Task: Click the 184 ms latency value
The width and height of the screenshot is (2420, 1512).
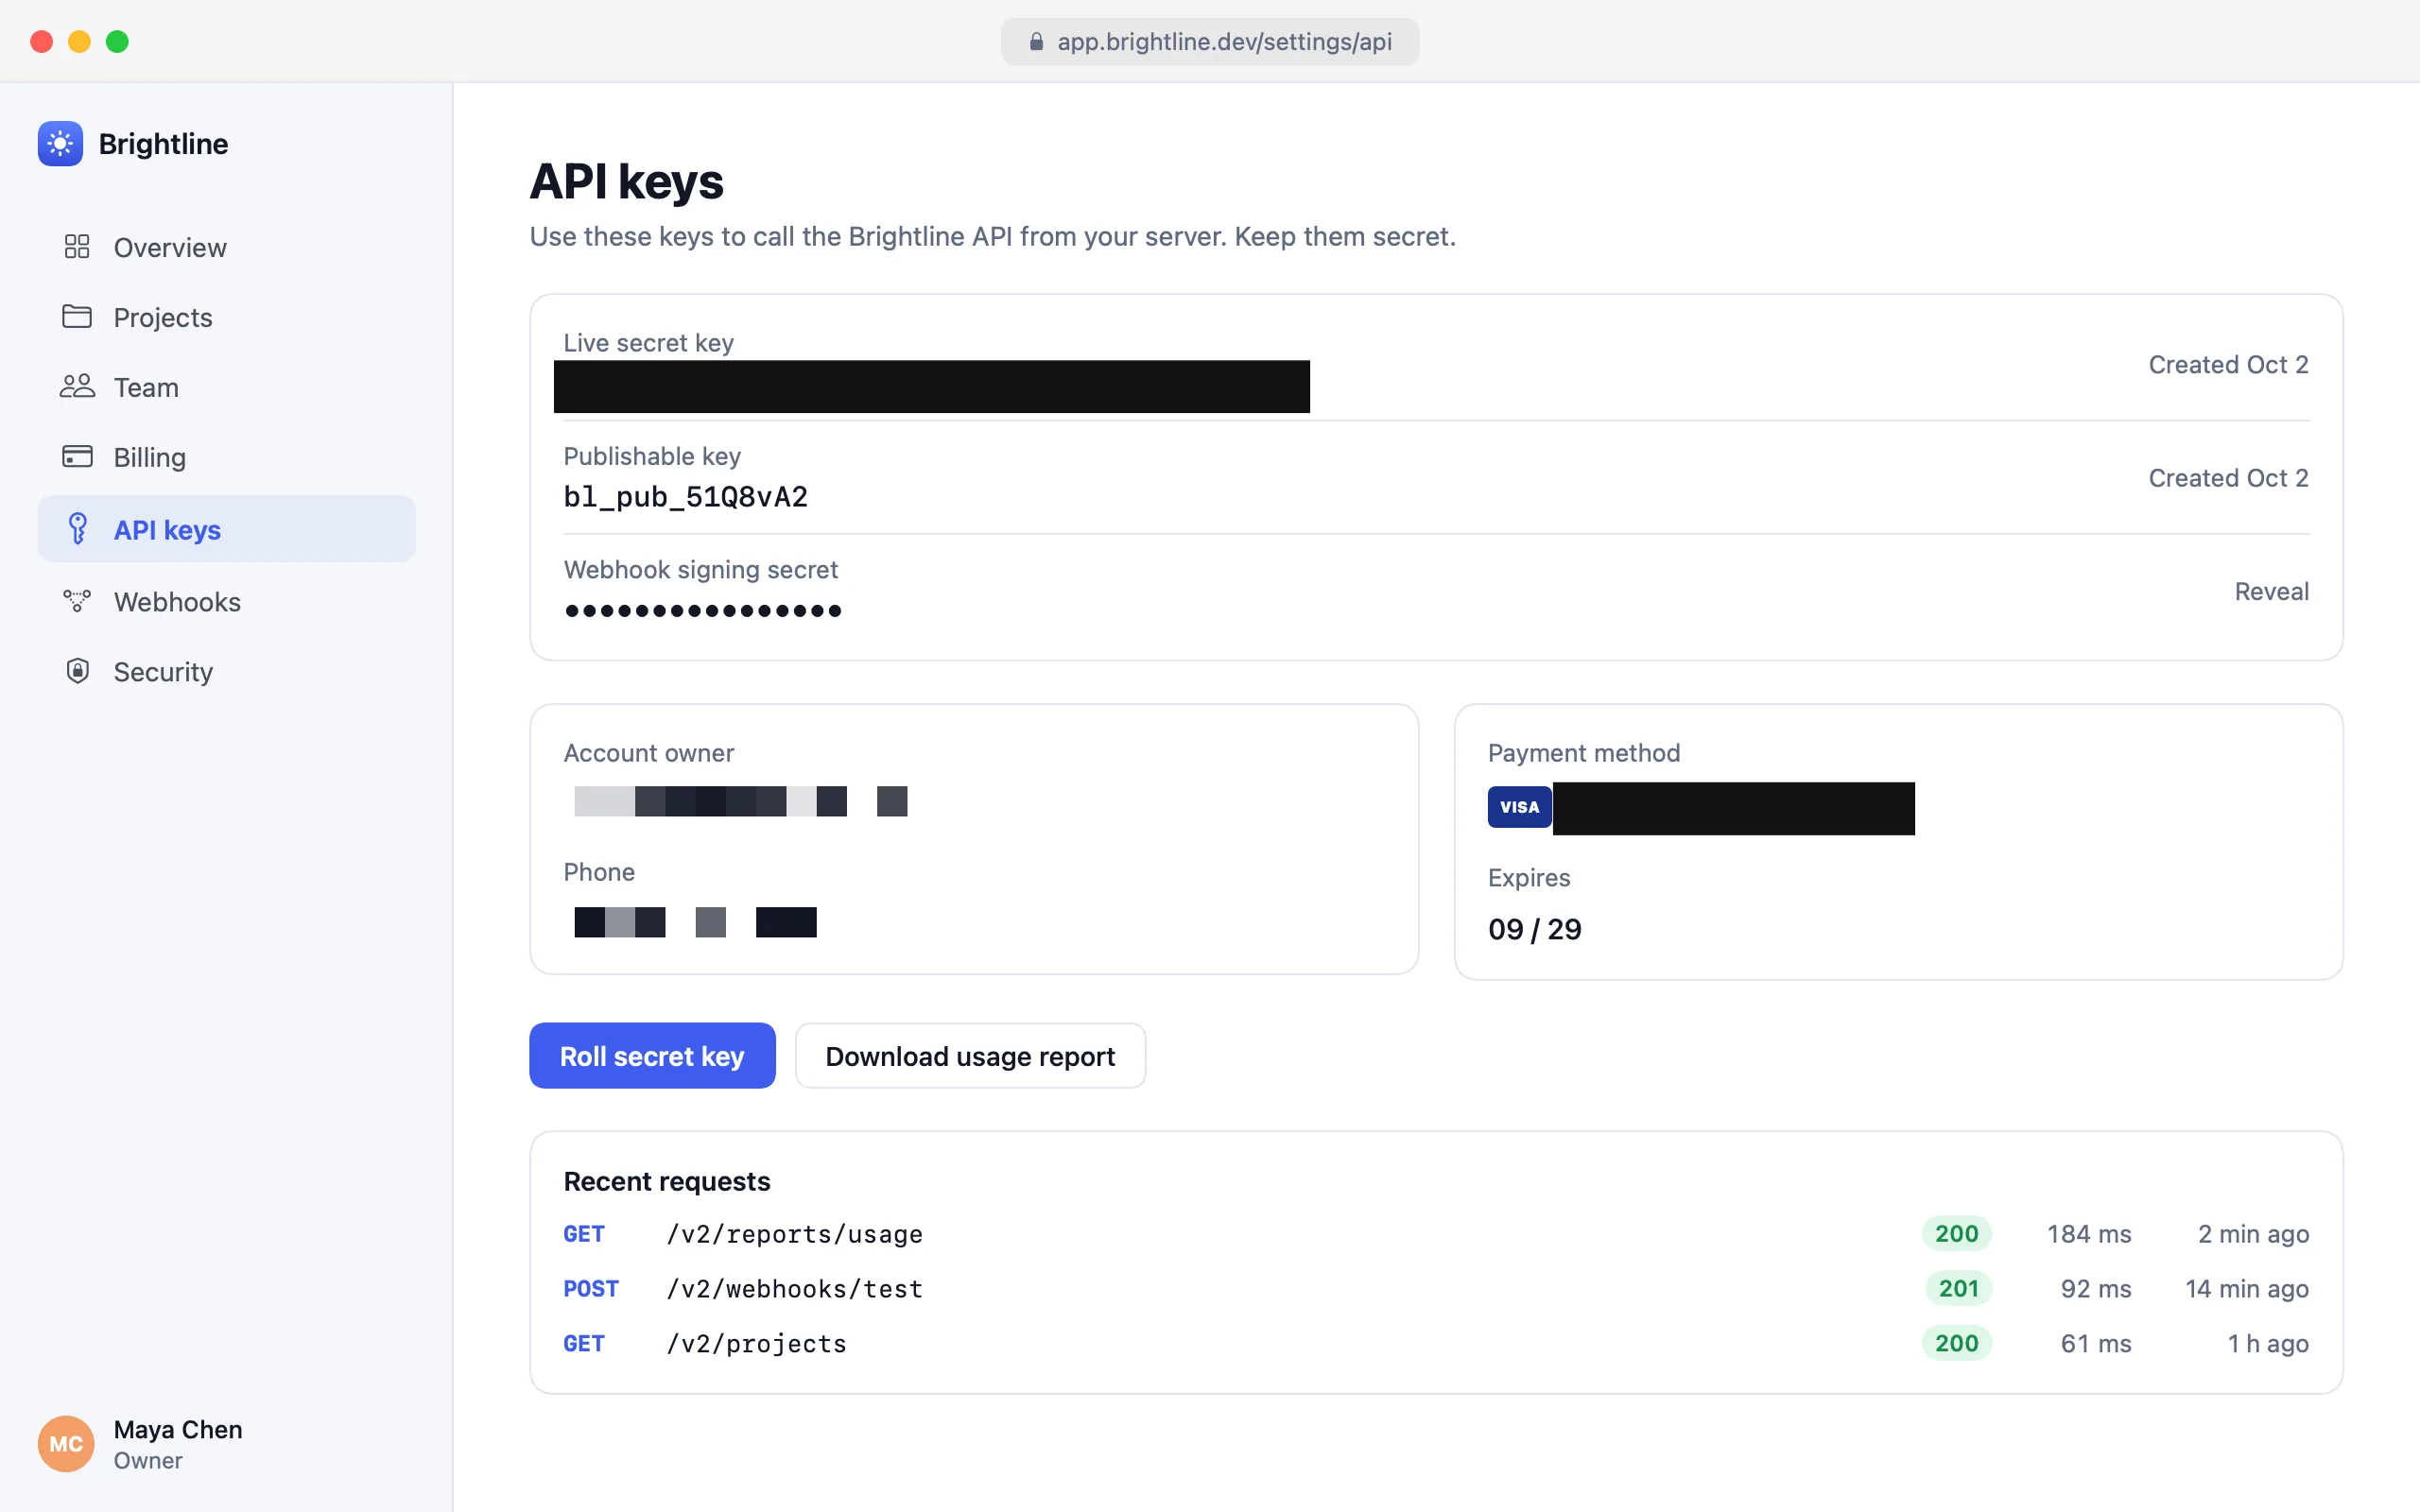Action: pyautogui.click(x=2088, y=1233)
